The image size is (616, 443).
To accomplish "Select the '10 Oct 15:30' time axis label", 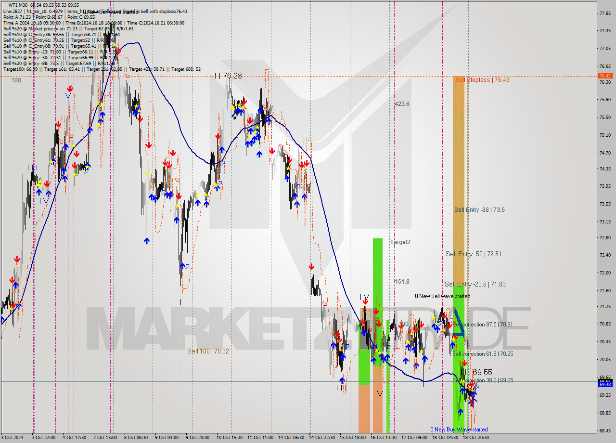I will pos(229,438).
